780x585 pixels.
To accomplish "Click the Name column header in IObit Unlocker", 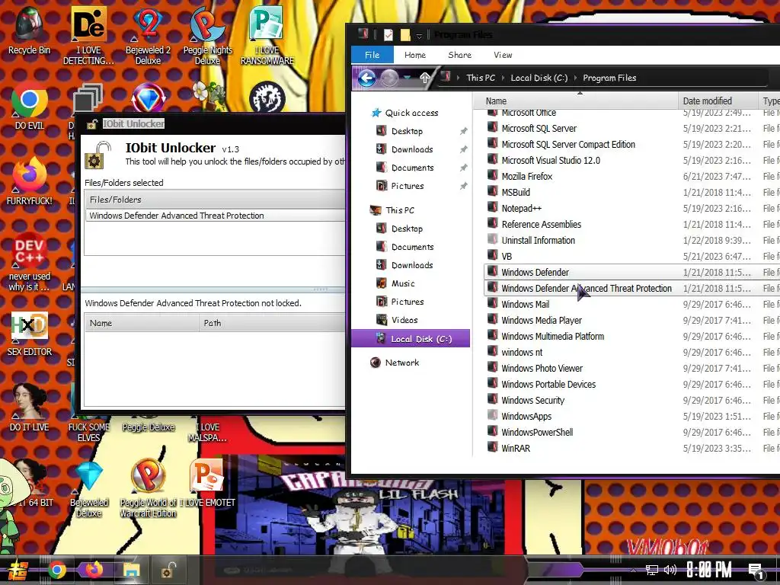I will 142,323.
